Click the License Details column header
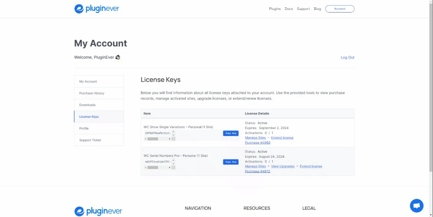Image resolution: width=433 pixels, height=217 pixels. [x=257, y=113]
